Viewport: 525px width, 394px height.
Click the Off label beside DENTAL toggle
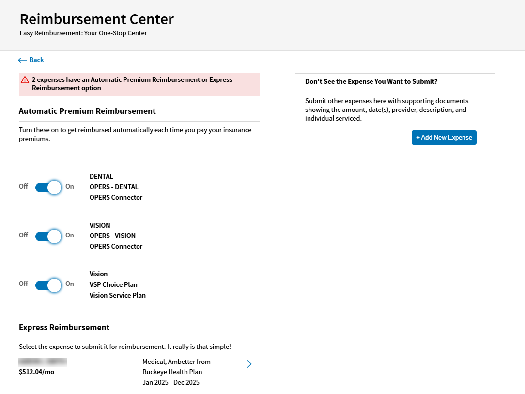pos(23,186)
